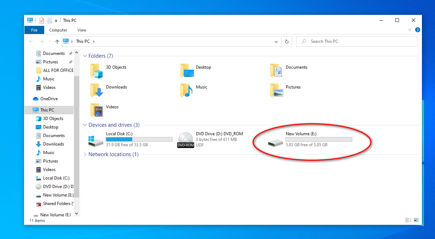Collapse the Devices and drives (3) group

(x=85, y=125)
